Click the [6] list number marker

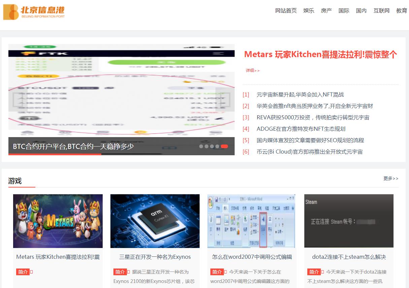point(246,152)
